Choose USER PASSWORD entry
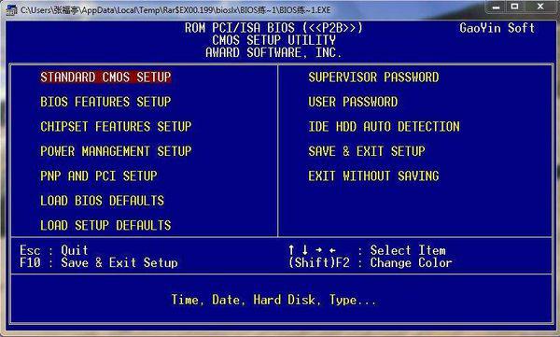This screenshot has height=337, width=560. click(353, 102)
